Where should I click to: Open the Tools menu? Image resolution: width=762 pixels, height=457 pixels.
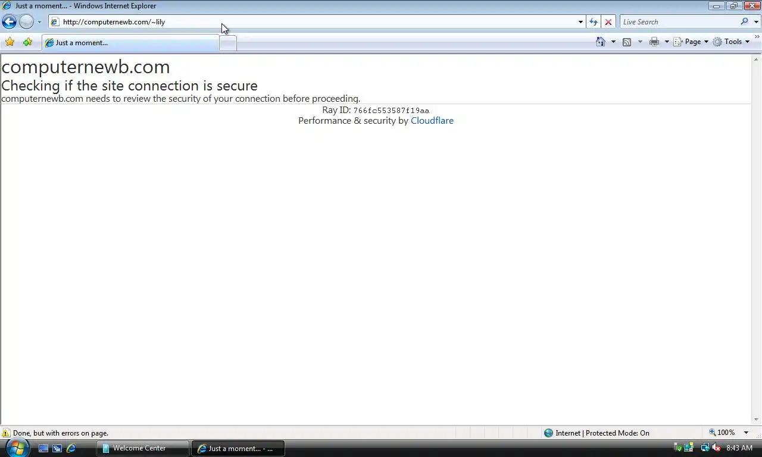tap(732, 42)
